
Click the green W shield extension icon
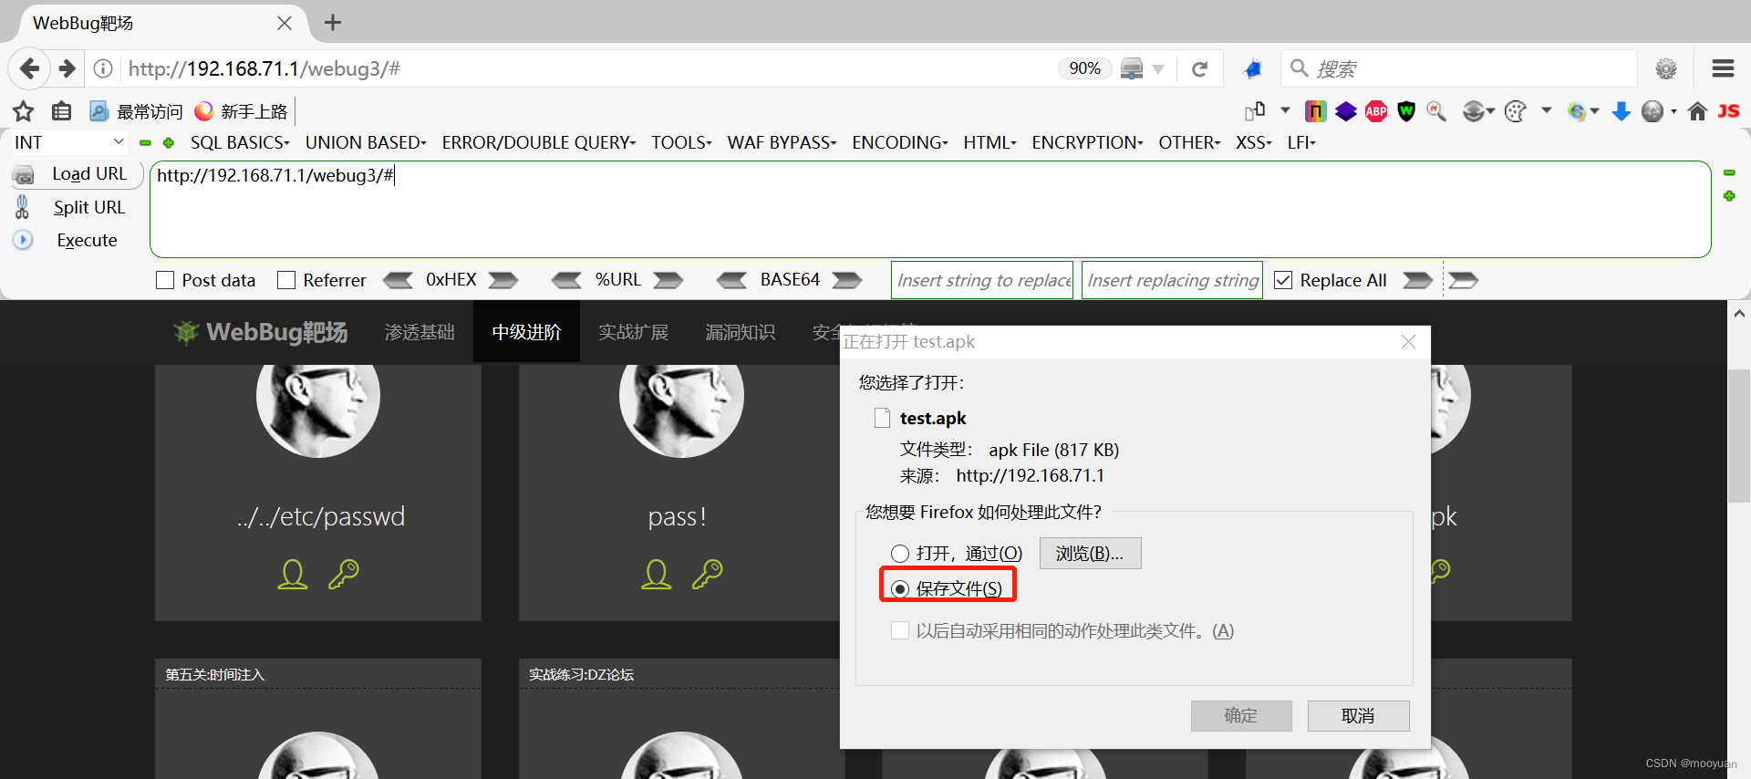[1406, 111]
